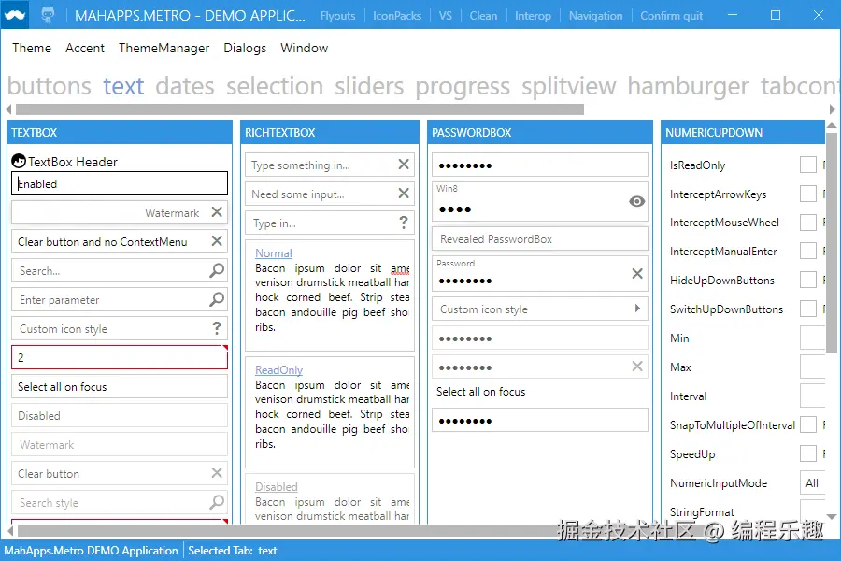
Task: Open the Theme menu
Action: click(32, 48)
